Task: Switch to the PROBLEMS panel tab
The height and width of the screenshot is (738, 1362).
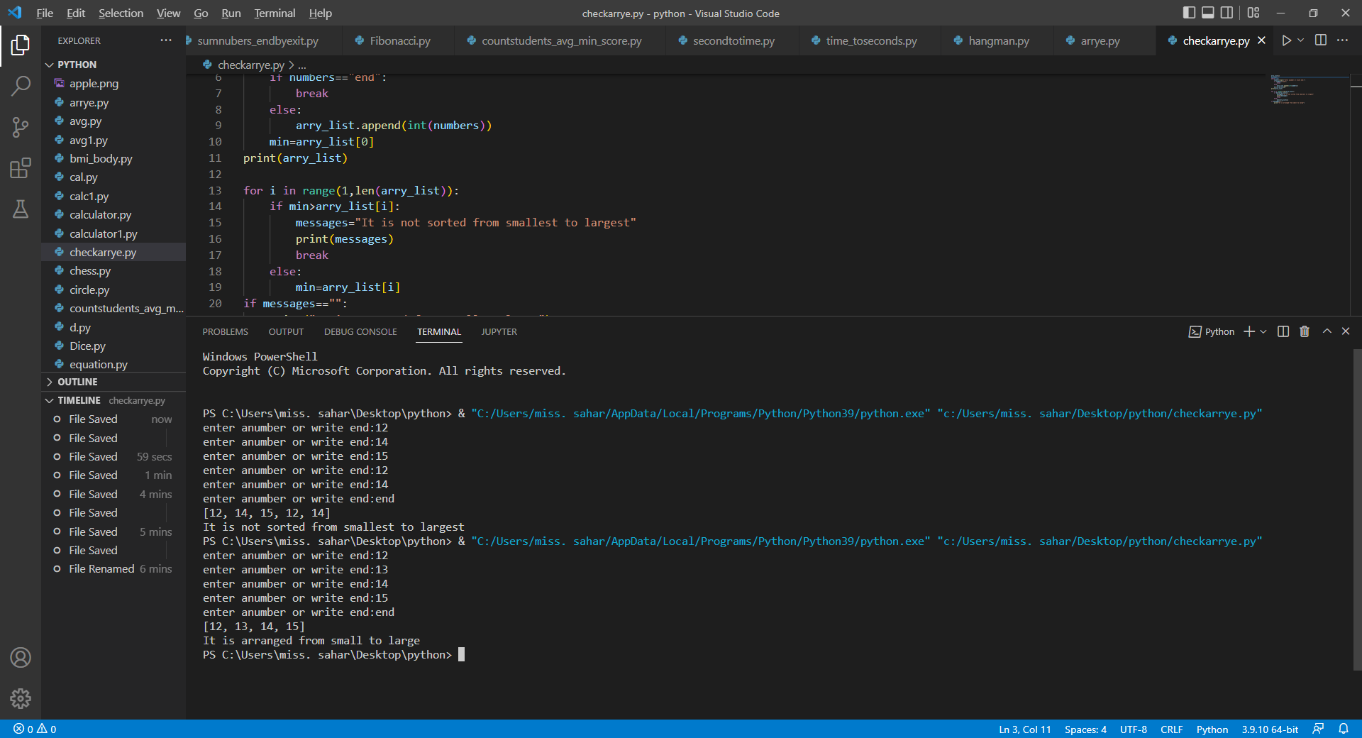Action: (225, 331)
